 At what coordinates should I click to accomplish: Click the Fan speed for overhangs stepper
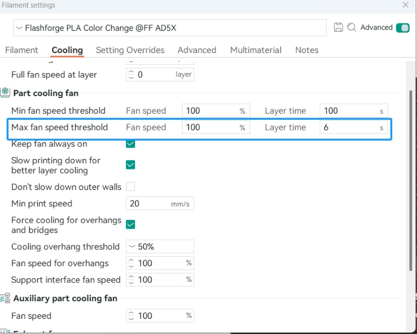tap(131, 263)
